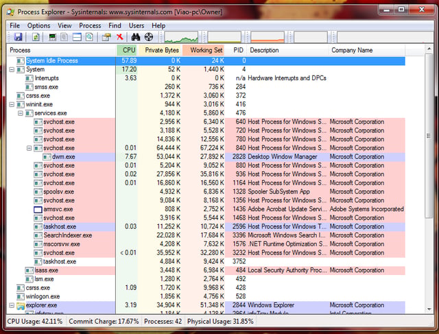Select the winlogon.exe process row

coord(206,296)
